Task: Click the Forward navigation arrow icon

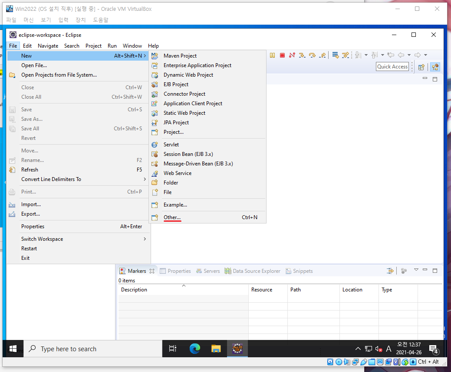Action: (x=418, y=55)
